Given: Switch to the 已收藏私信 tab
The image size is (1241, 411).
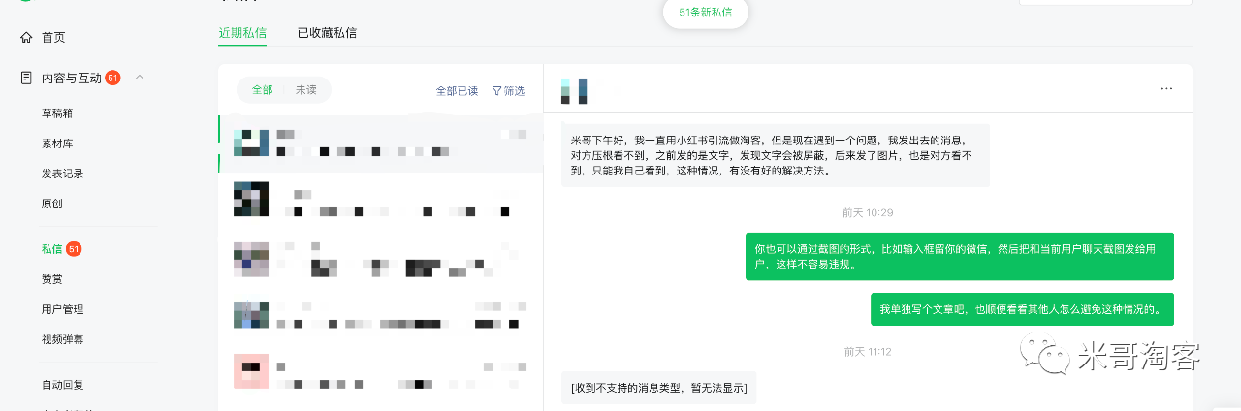Looking at the screenshot, I should click(x=327, y=32).
